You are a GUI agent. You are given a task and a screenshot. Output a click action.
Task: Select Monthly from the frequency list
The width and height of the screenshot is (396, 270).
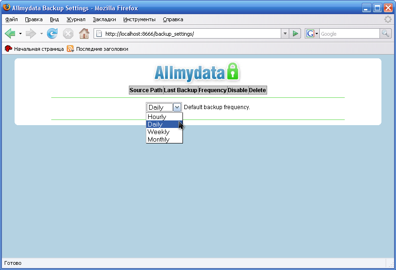tap(164, 139)
